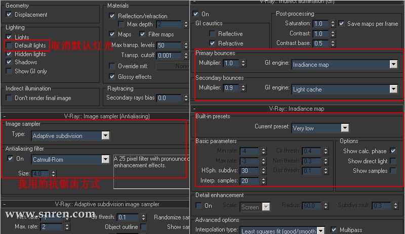Screen dimensions: 405x234
Task: Toggle Indirect illumination On checkbox
Action: 195,14
